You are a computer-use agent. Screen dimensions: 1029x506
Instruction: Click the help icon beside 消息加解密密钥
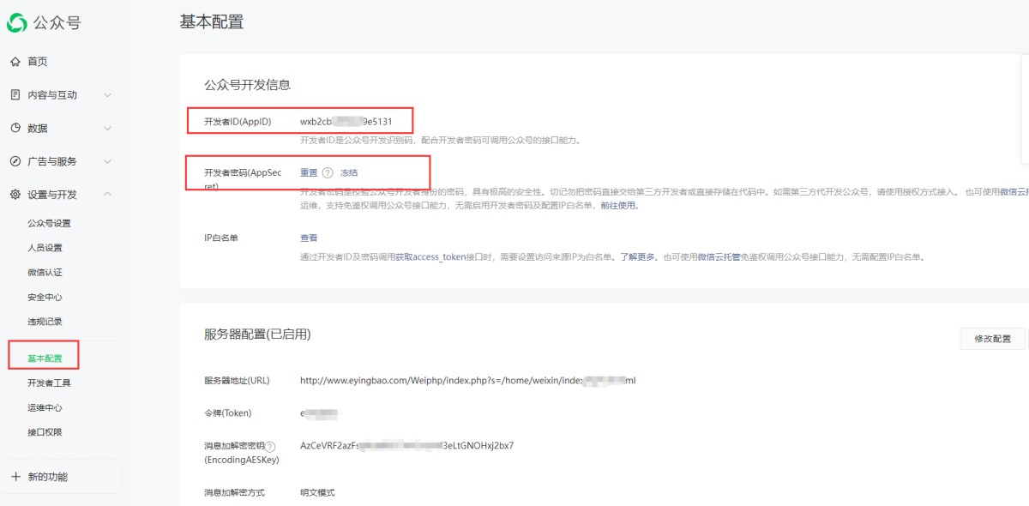point(270,447)
